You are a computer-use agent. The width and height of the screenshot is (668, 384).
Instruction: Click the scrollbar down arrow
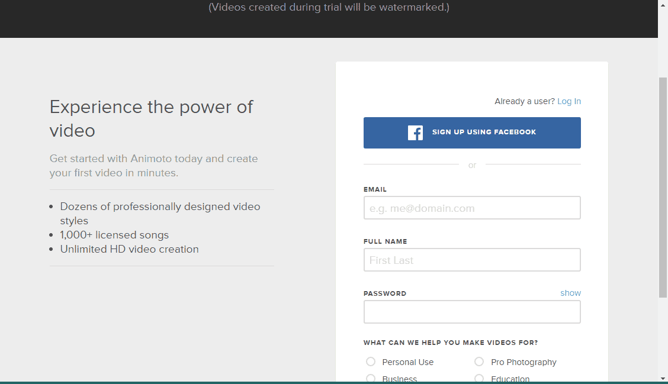coord(663,378)
